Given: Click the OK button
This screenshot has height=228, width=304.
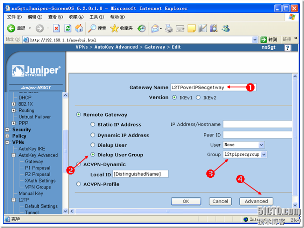Looking at the screenshot, I should click(186, 201).
